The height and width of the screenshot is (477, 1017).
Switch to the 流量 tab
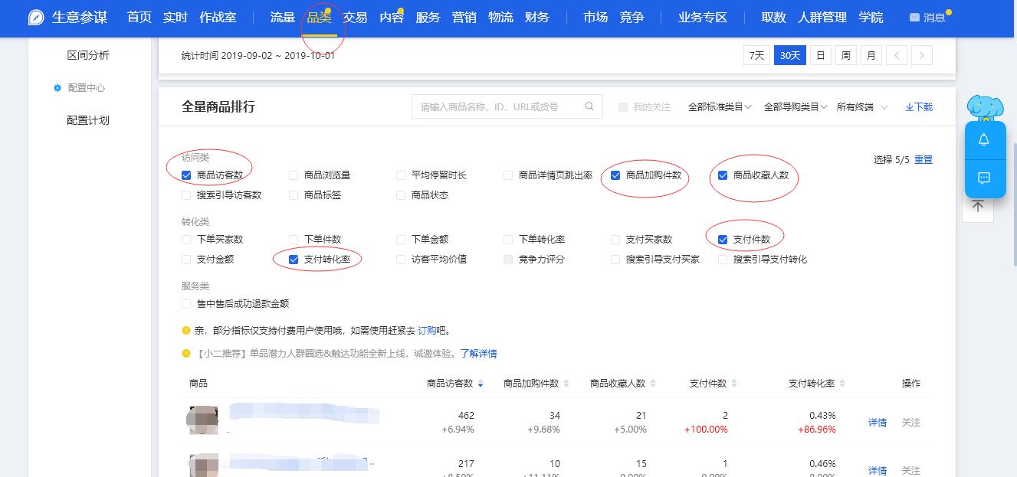283,18
